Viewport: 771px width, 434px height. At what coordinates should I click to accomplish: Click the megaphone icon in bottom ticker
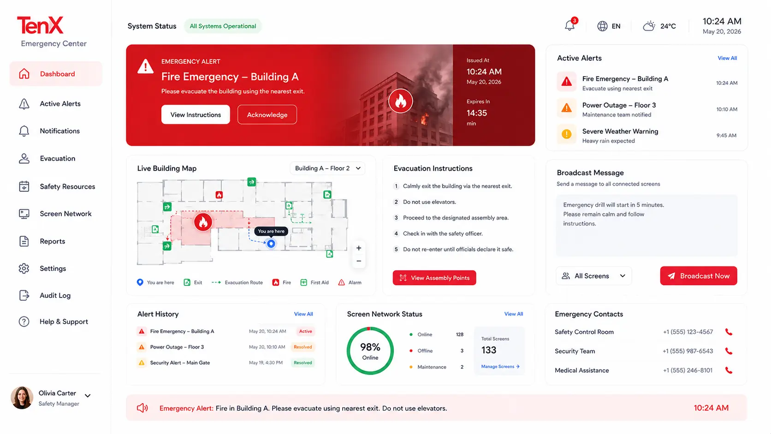coord(142,408)
